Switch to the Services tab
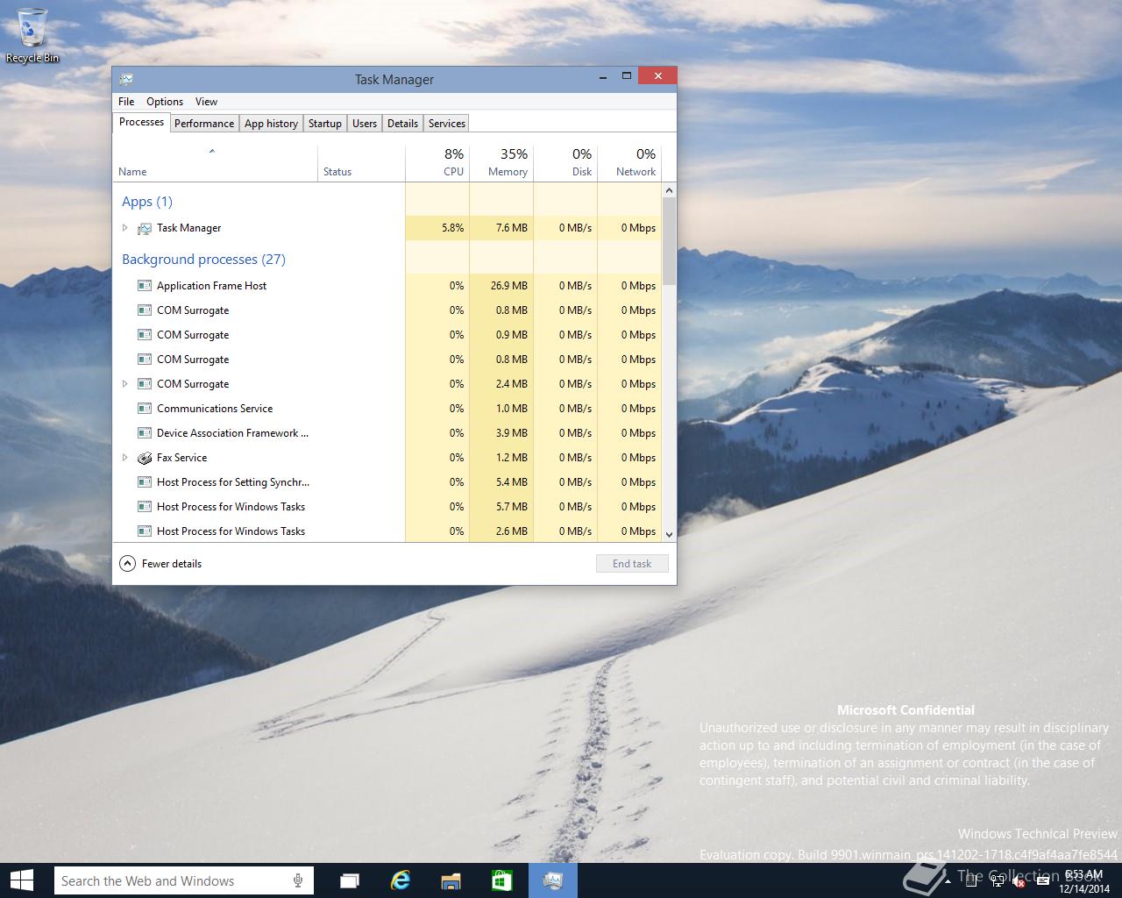 tap(447, 124)
